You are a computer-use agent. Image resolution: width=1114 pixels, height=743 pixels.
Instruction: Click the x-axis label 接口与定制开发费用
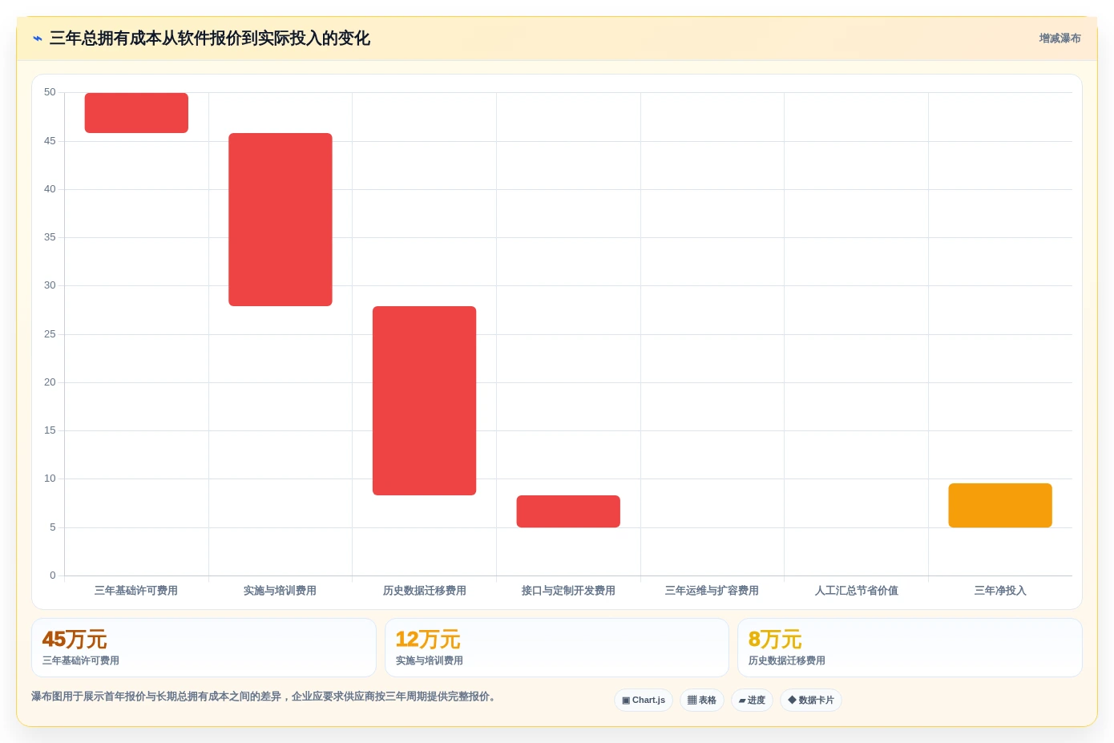(x=568, y=591)
